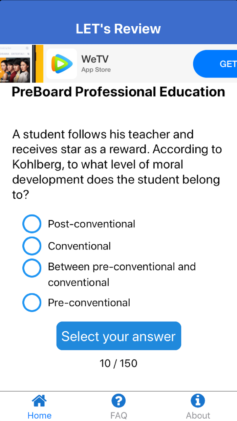Screen dimensions: 237x421
Task: Go to the Home tab
Action: (39, 406)
